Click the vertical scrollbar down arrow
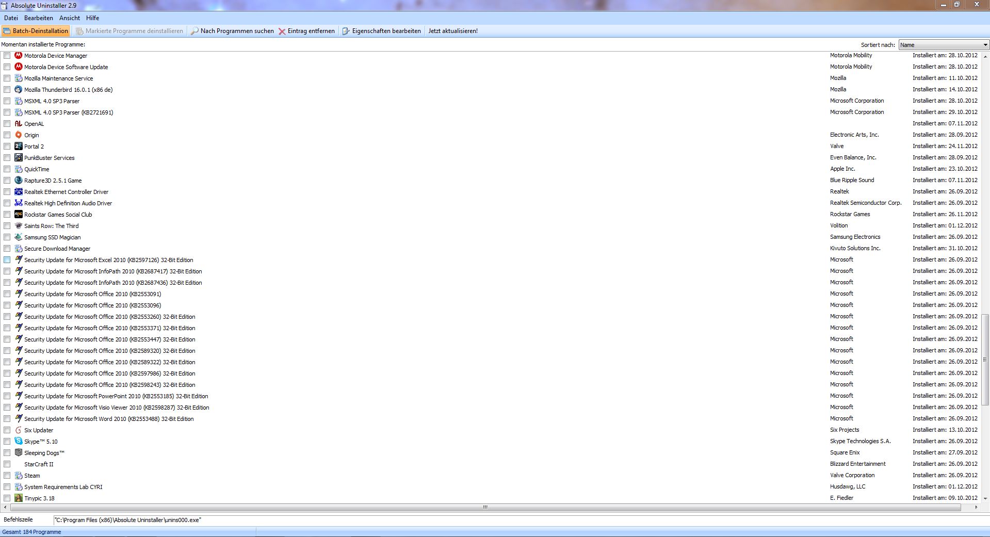The height and width of the screenshot is (537, 990). (x=985, y=498)
